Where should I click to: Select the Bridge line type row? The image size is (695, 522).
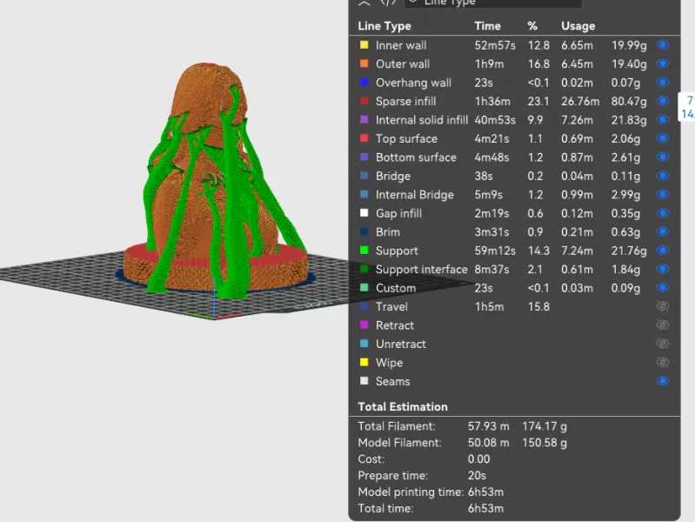pyautogui.click(x=393, y=176)
